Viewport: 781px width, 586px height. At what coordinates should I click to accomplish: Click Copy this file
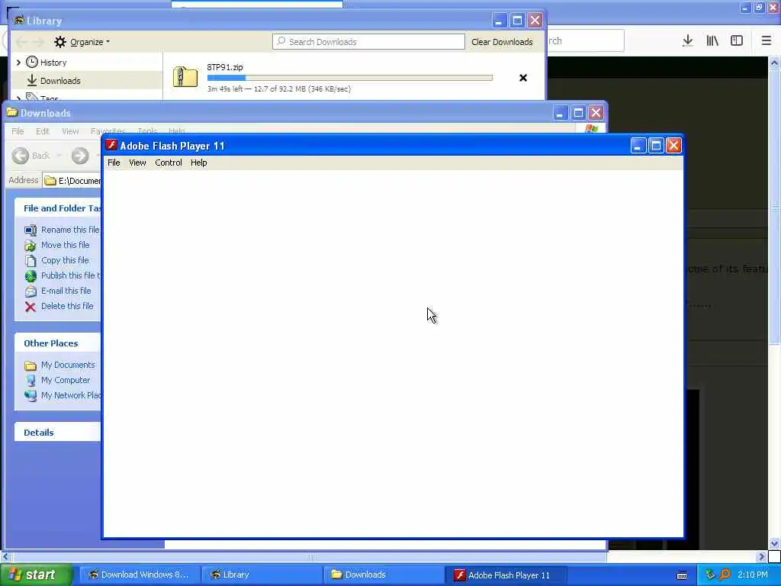(x=65, y=260)
